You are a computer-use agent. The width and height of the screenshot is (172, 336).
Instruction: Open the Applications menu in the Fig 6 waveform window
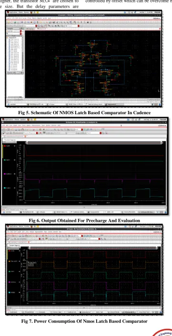pyautogui.click(x=10, y=119)
